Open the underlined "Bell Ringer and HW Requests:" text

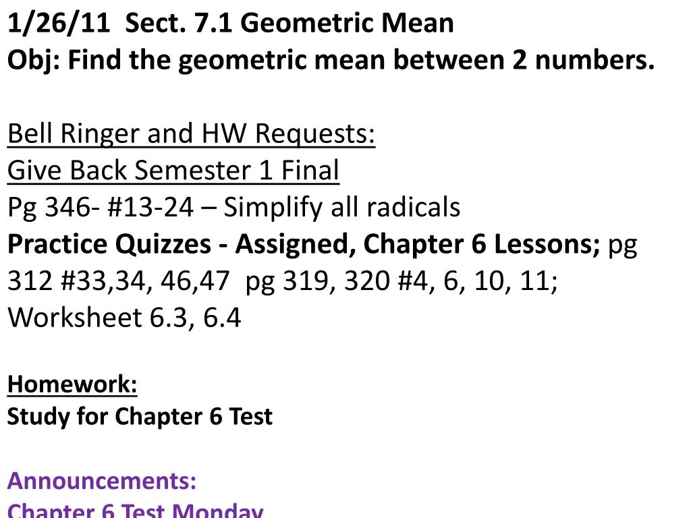[x=191, y=134]
